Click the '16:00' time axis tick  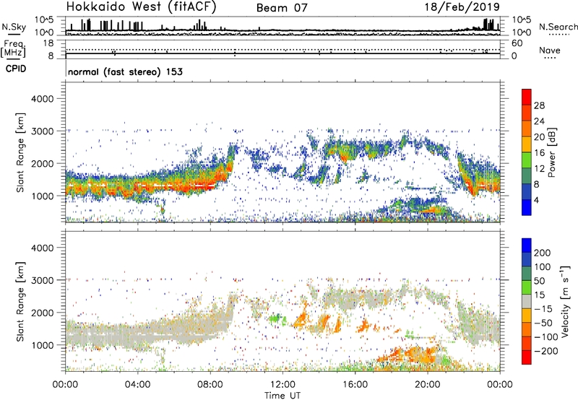tap(355, 385)
